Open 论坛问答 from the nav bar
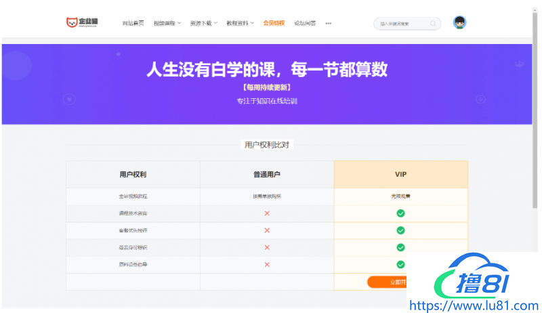Image resolution: width=542 pixels, height=313 pixels. pyautogui.click(x=305, y=23)
